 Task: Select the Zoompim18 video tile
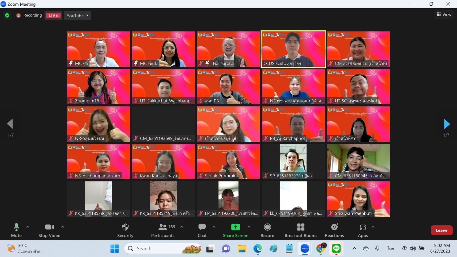[x=99, y=87]
